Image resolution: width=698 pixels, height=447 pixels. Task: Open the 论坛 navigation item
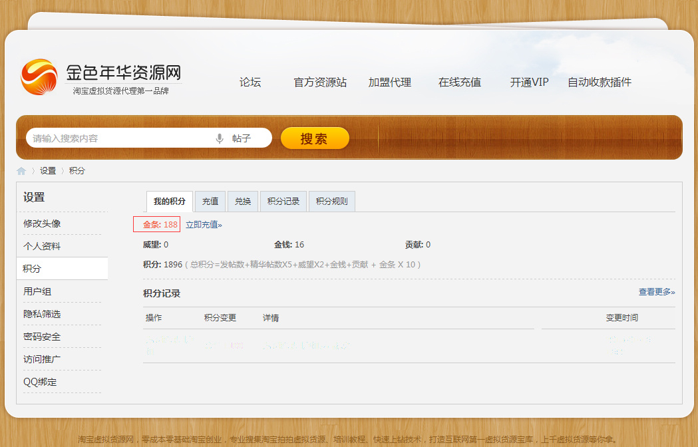[250, 82]
